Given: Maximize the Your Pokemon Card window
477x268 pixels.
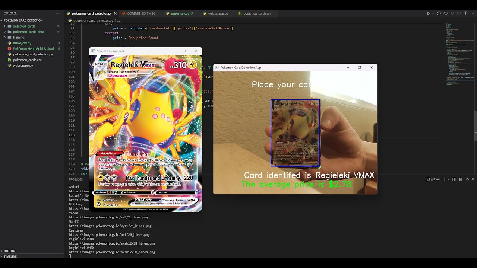Looking at the screenshot, I should tap(184, 51).
